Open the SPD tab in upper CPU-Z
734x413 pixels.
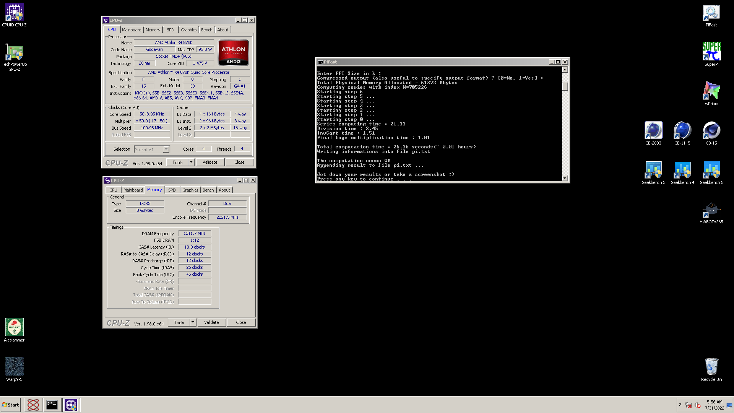171,30
